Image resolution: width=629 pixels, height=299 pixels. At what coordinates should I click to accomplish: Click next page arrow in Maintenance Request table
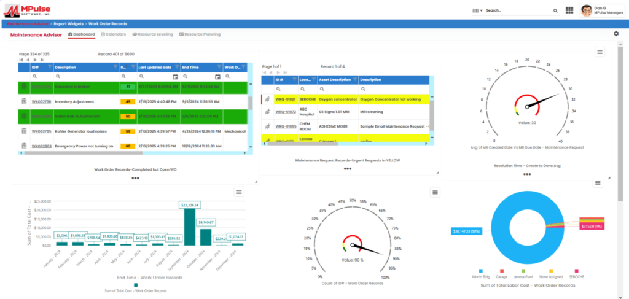pos(278,72)
